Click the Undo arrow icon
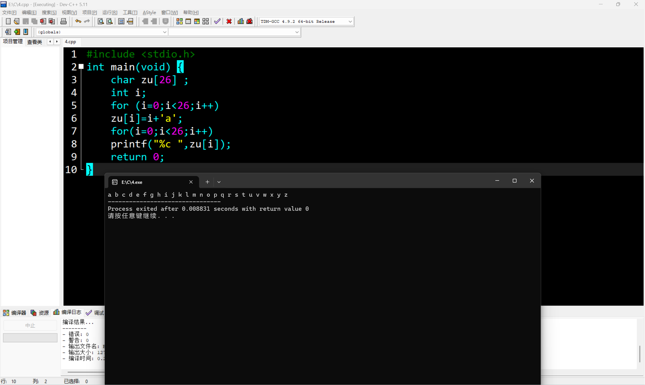645x385 pixels. pos(78,21)
